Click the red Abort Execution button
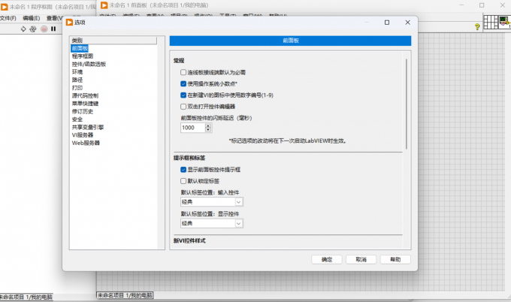 coord(44,29)
